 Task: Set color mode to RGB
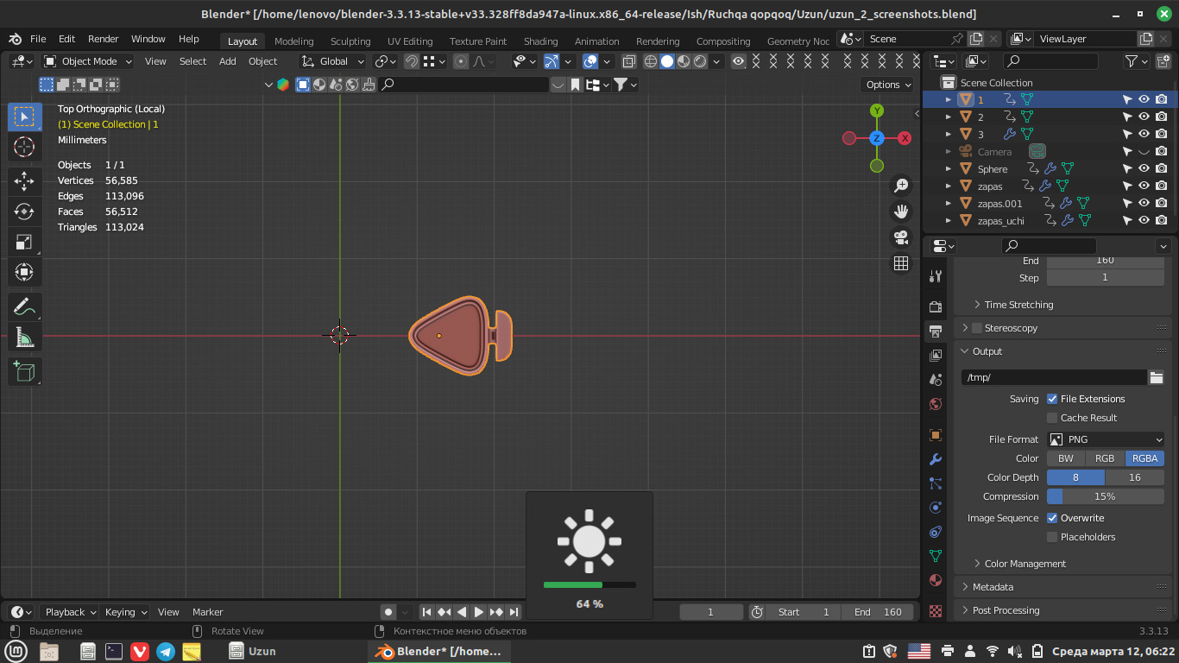click(1105, 458)
